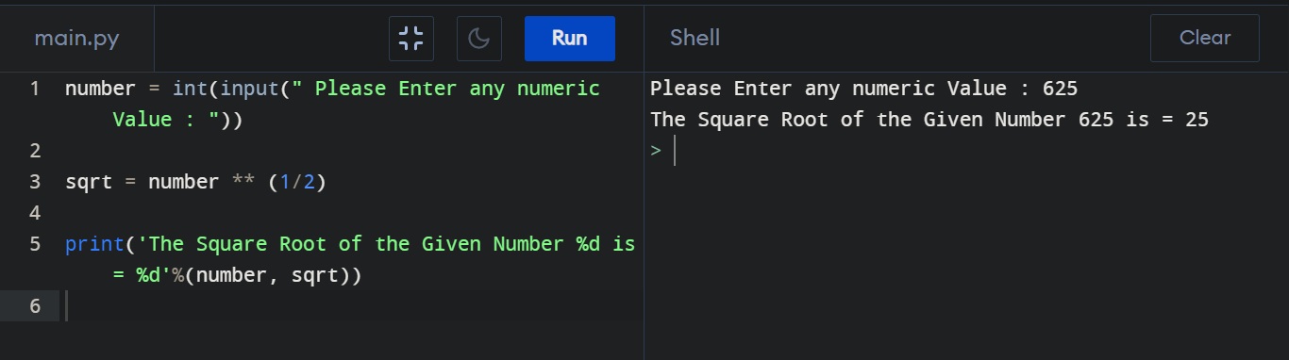Open the Shell panel tab
Viewport: 1289px width, 360px height.
[x=695, y=39]
